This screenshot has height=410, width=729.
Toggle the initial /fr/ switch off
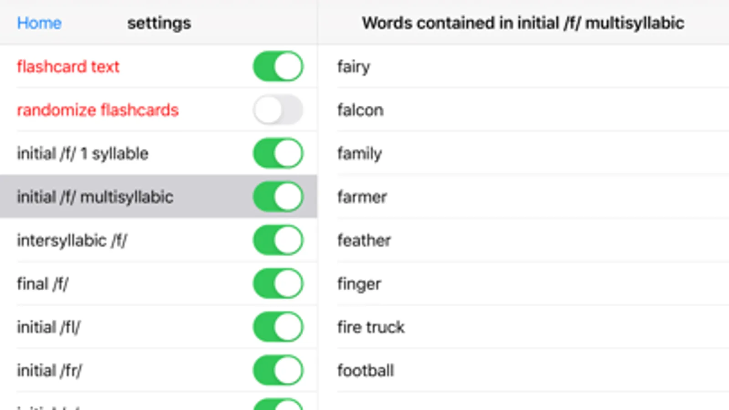click(x=278, y=370)
